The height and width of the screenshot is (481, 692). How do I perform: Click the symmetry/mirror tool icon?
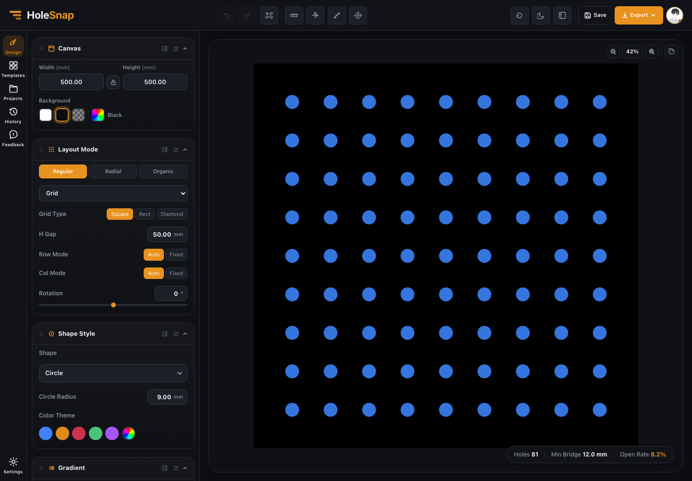click(315, 15)
